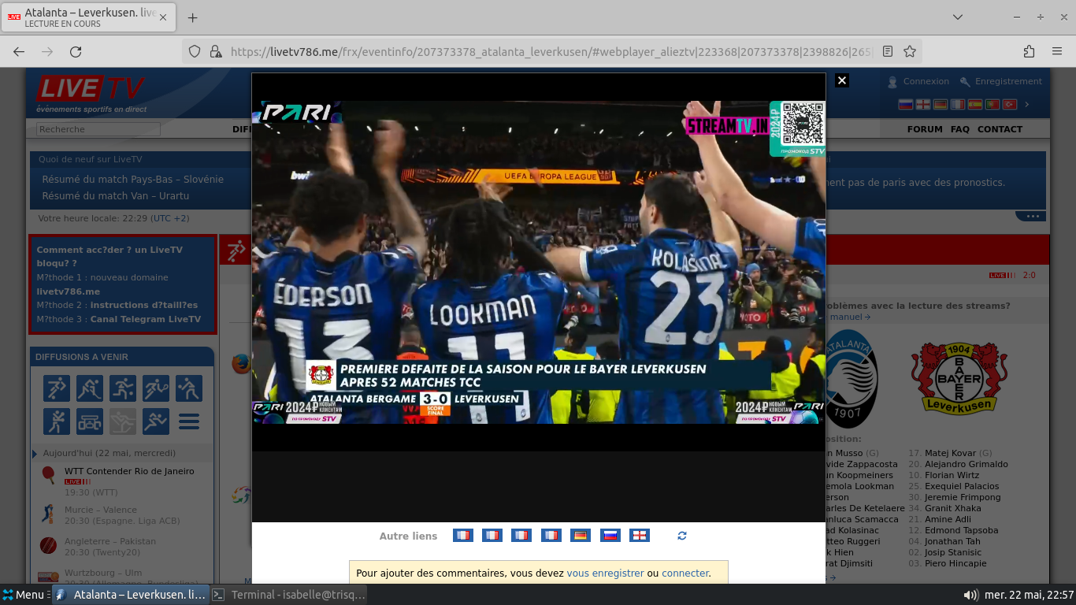Select the greyed-out skiing sport icon

123,421
